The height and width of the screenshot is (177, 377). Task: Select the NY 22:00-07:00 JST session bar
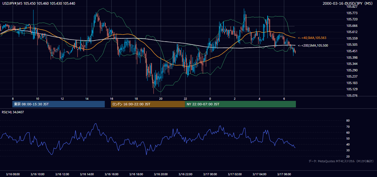[x=240, y=104]
